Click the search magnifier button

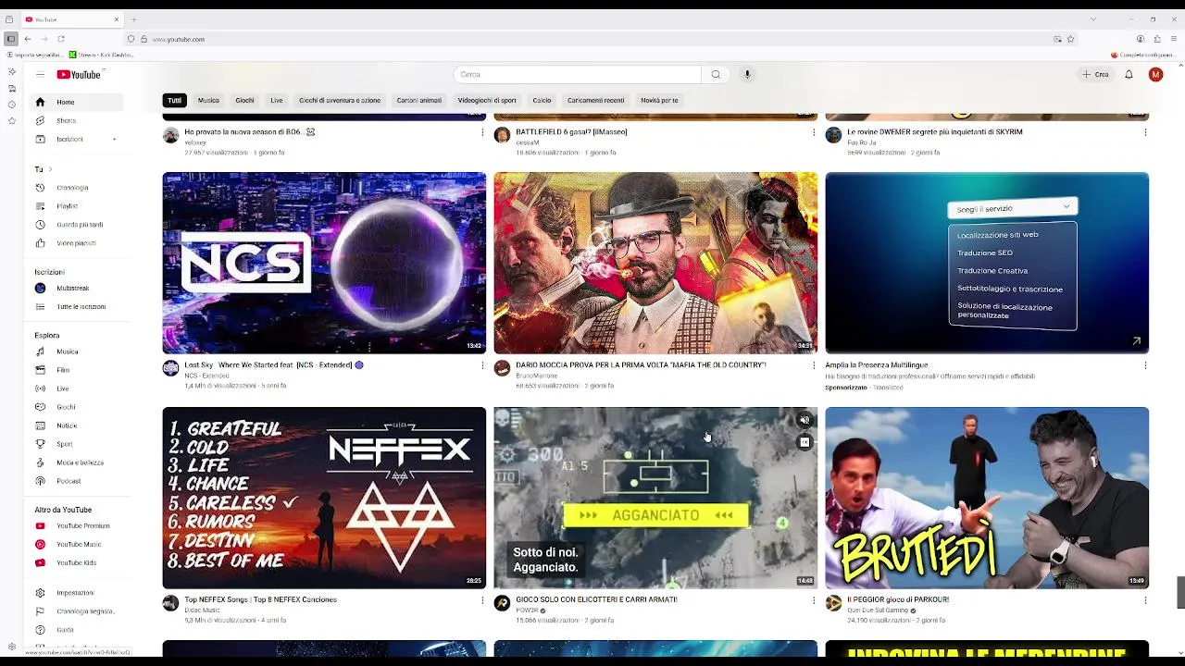click(716, 75)
